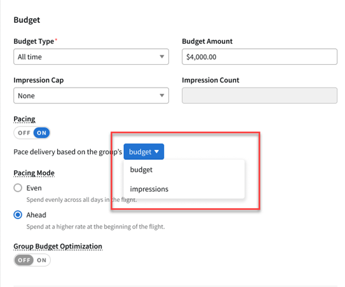Click the Budget Type dropdown arrow icon

click(162, 57)
